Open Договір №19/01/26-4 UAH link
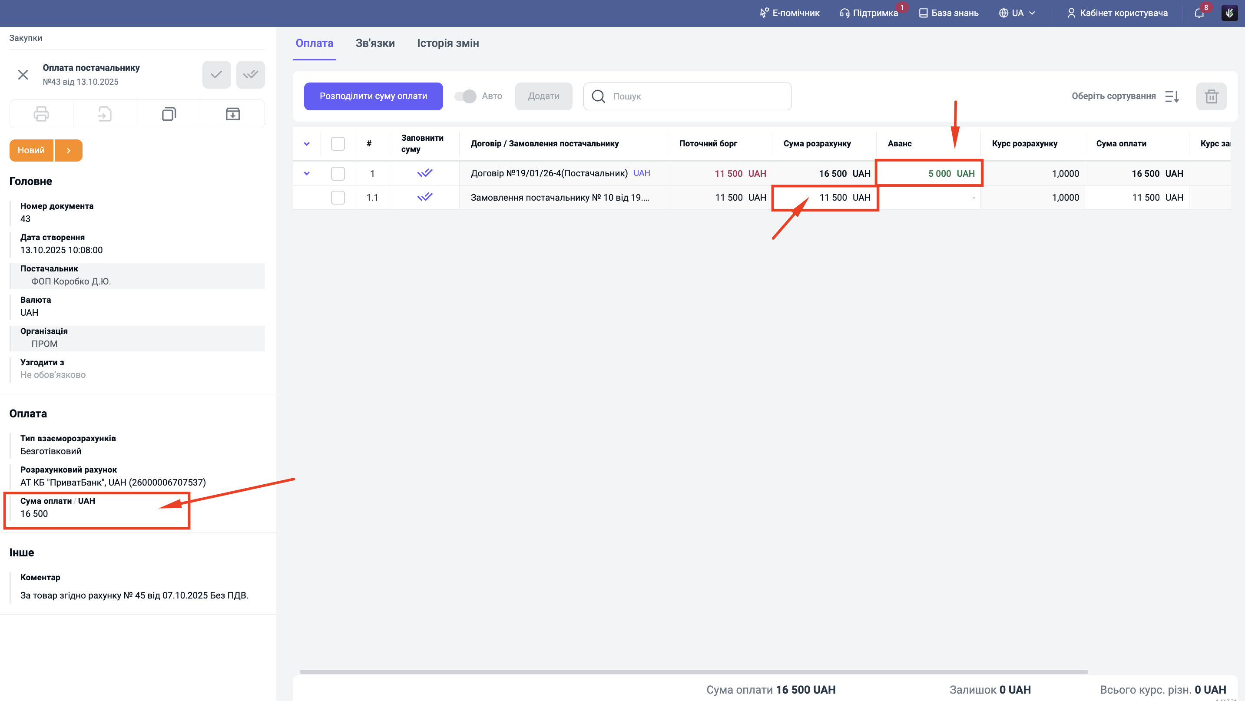 (x=641, y=173)
